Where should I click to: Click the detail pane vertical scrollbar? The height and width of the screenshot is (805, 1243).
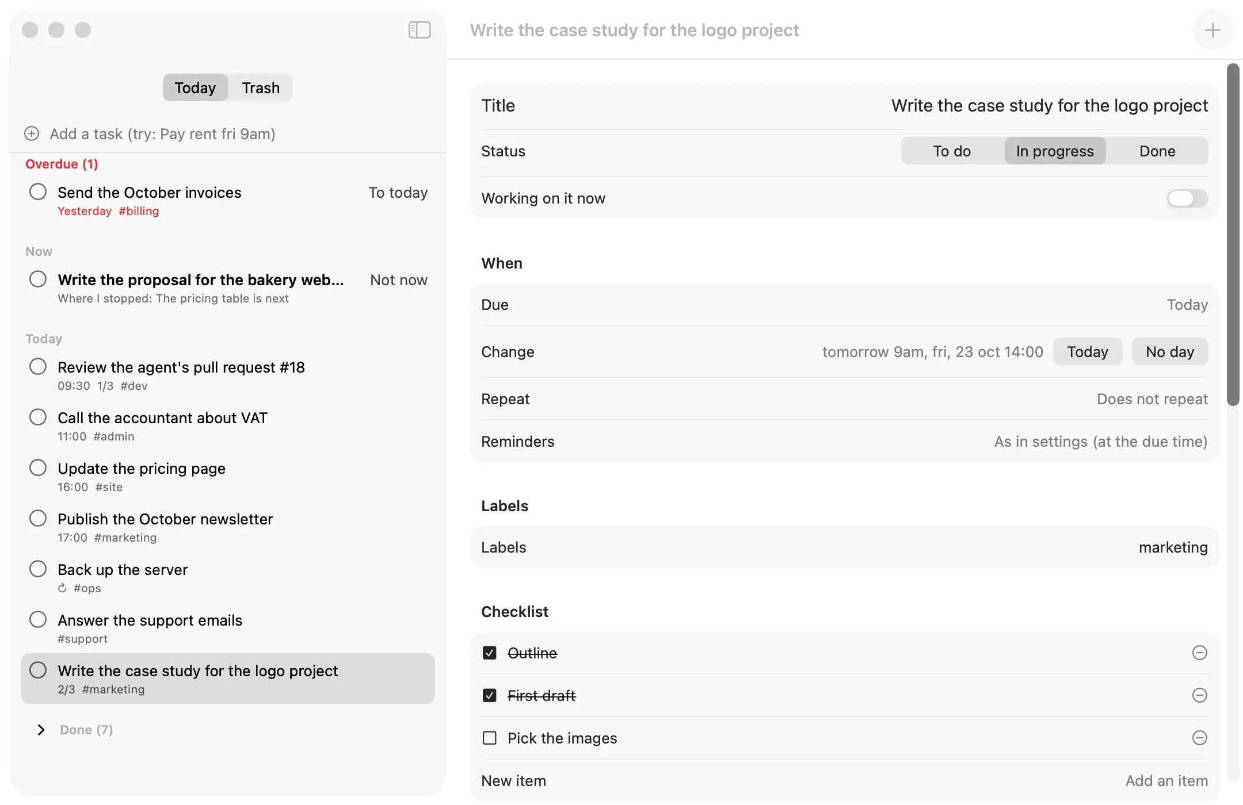tap(1233, 235)
